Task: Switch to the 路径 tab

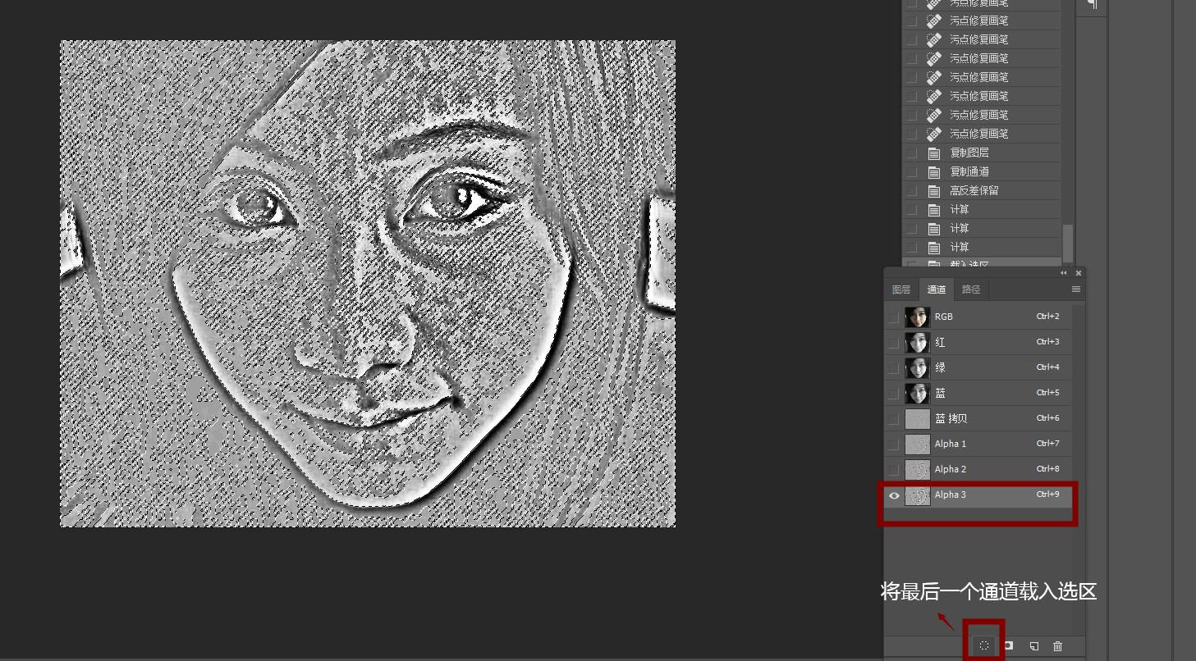Action: click(971, 289)
